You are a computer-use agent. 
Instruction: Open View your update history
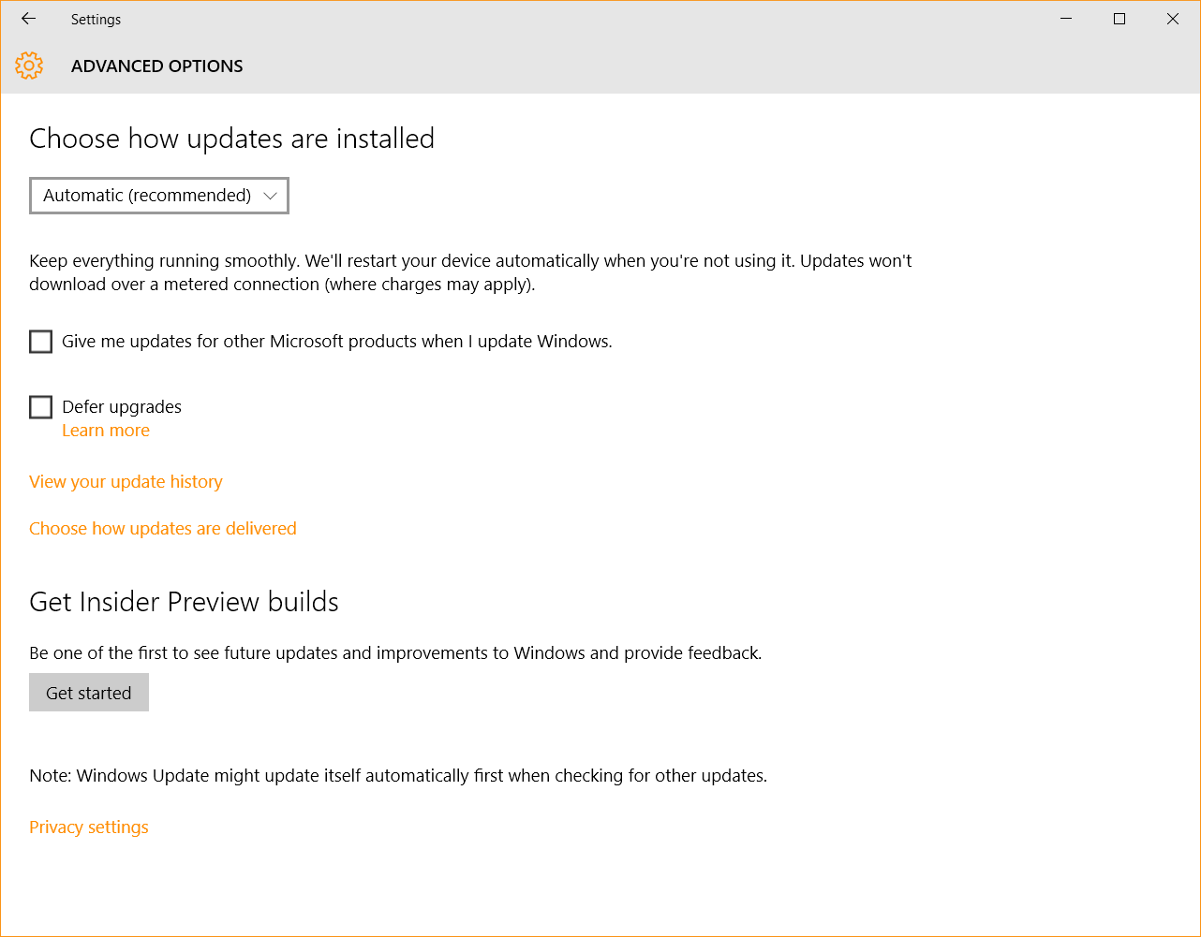click(x=126, y=482)
